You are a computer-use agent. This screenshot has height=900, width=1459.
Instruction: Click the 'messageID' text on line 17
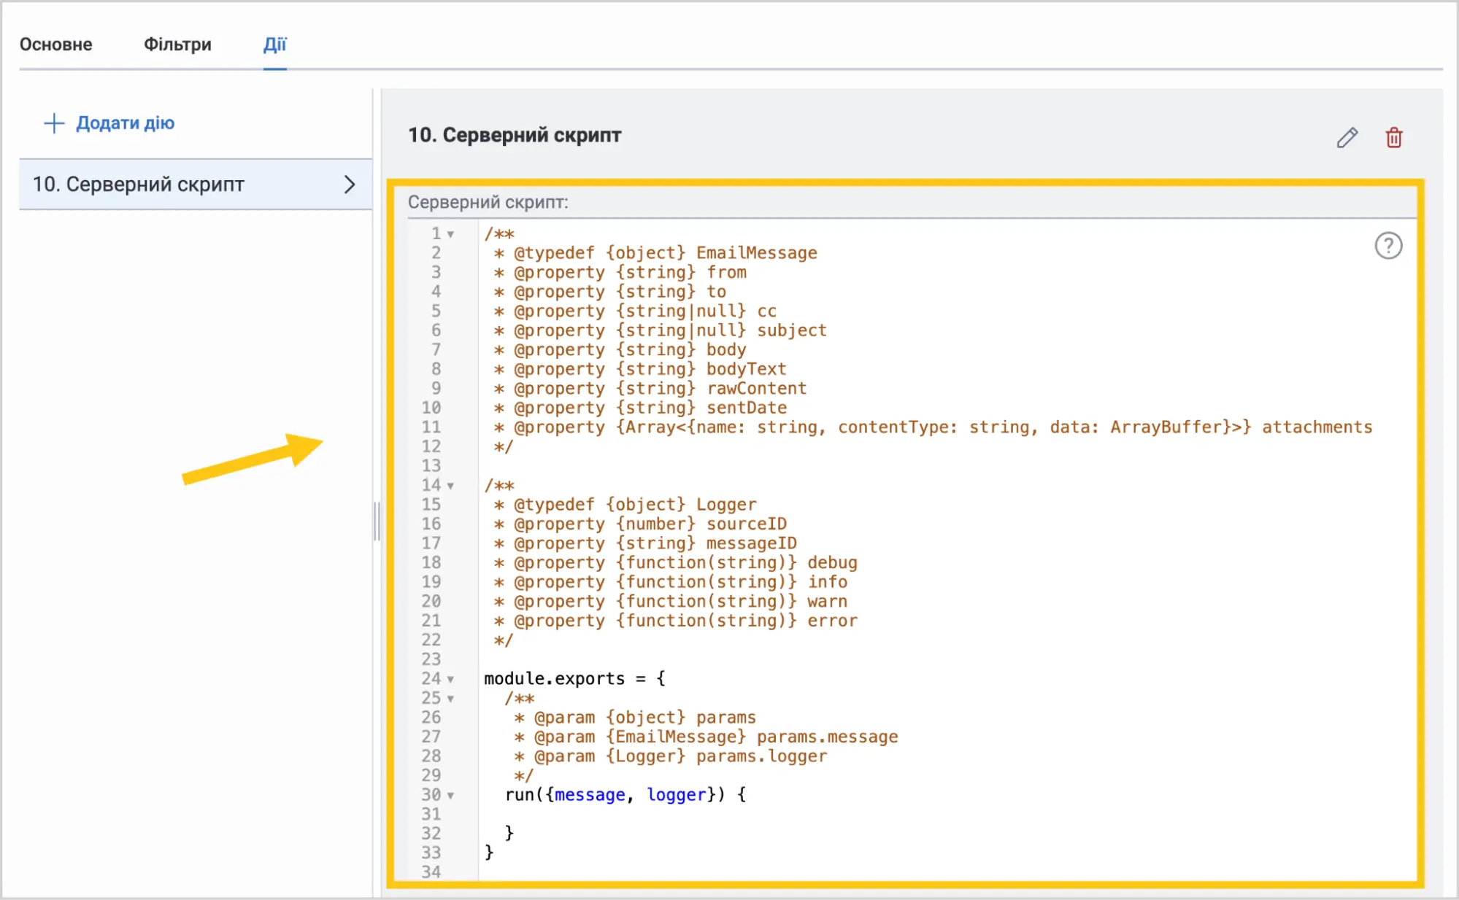(x=751, y=543)
